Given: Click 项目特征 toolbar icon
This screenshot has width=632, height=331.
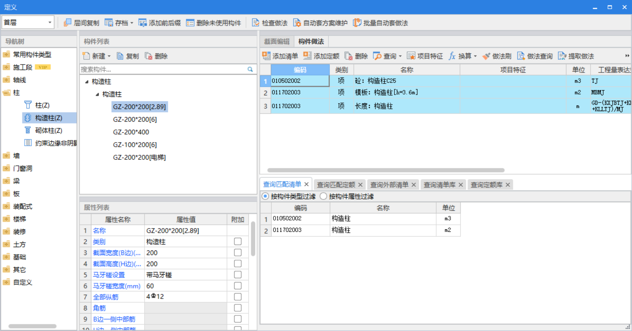Looking at the screenshot, I should (411, 56).
